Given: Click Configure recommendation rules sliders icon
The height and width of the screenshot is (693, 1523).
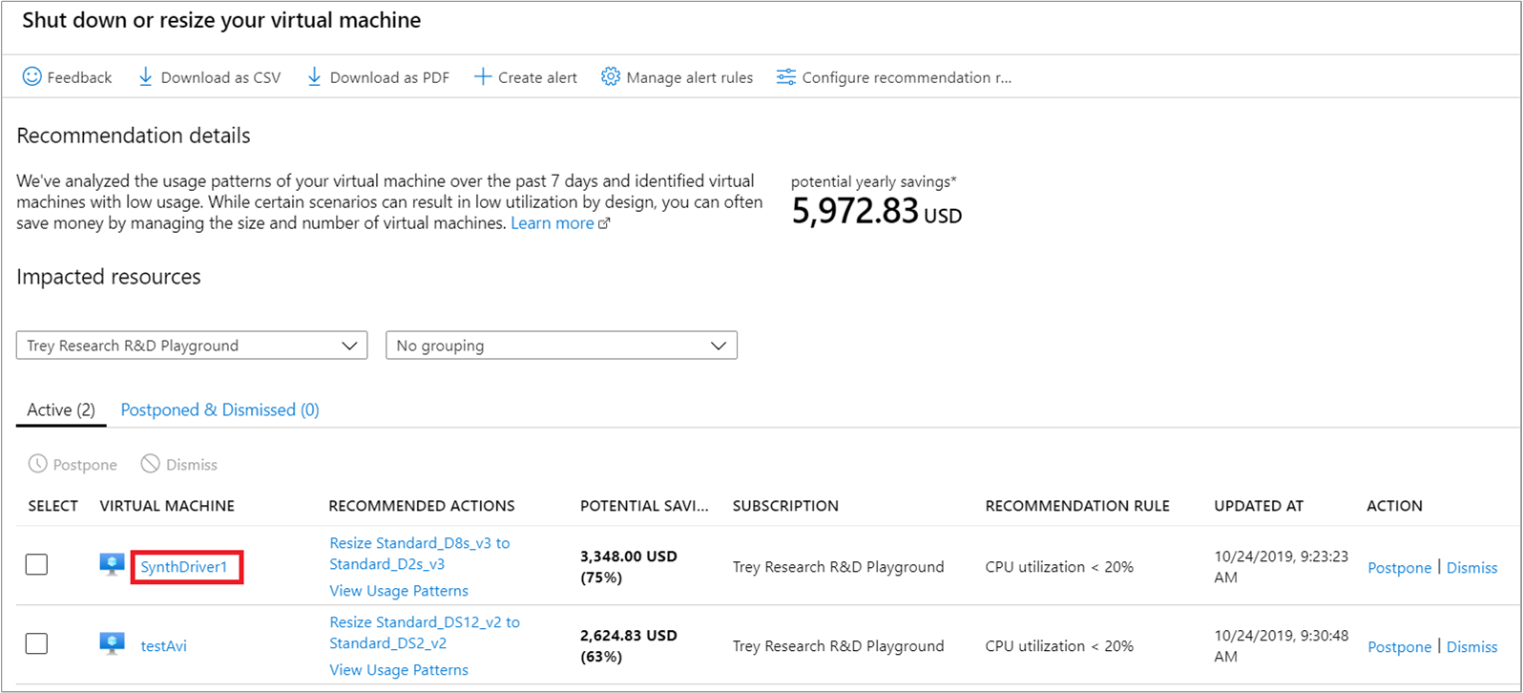Looking at the screenshot, I should click(785, 76).
